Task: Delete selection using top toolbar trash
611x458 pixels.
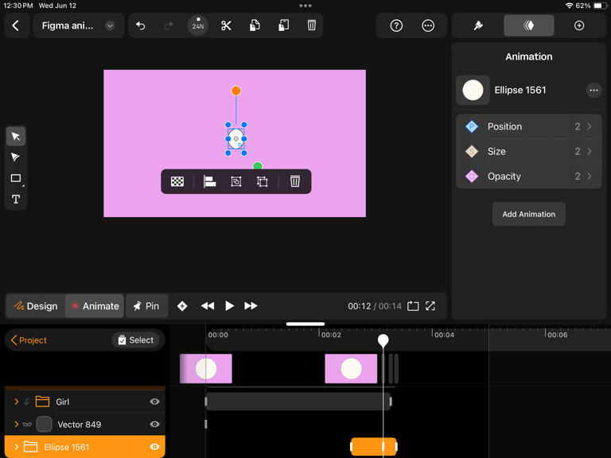Action: 311,25
